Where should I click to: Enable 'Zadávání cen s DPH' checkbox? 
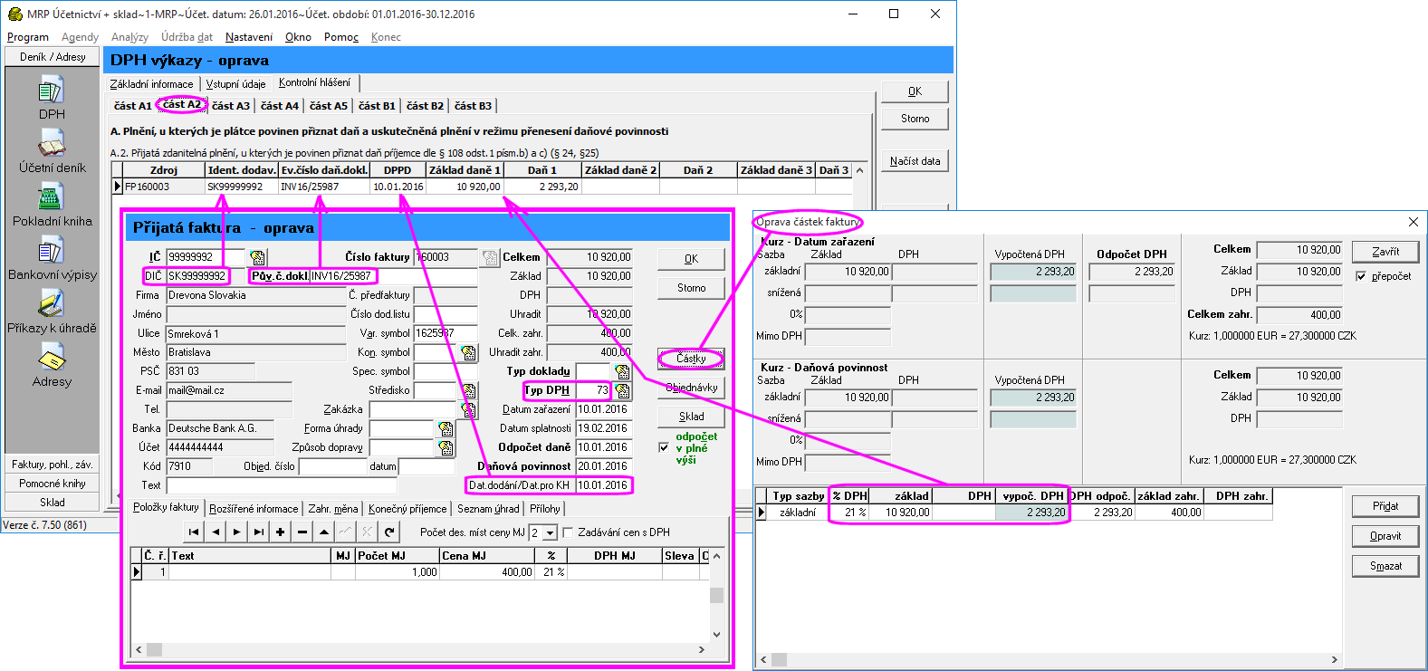pyautogui.click(x=569, y=532)
